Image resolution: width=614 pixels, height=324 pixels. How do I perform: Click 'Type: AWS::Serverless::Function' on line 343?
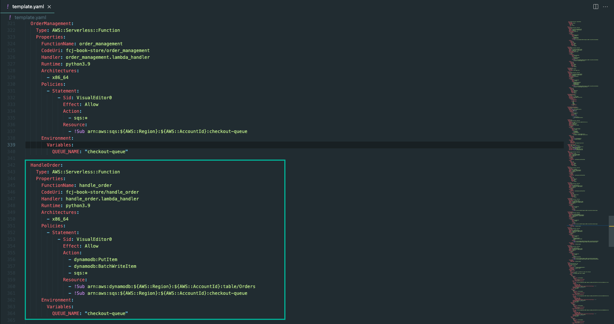[78, 172]
